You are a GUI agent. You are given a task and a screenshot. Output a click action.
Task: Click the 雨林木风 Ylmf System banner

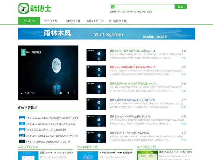tap(106, 33)
